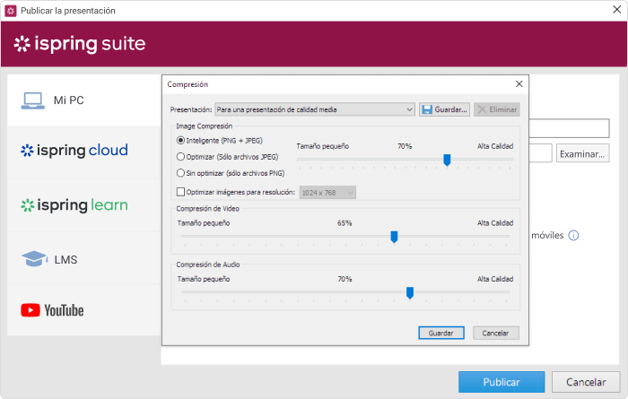Click the 65% video quality value
Viewport: 628px width, 399px height.
[x=345, y=223]
